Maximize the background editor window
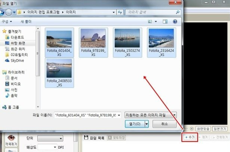Viewport: 230px width, 152px height. click(214, 2)
